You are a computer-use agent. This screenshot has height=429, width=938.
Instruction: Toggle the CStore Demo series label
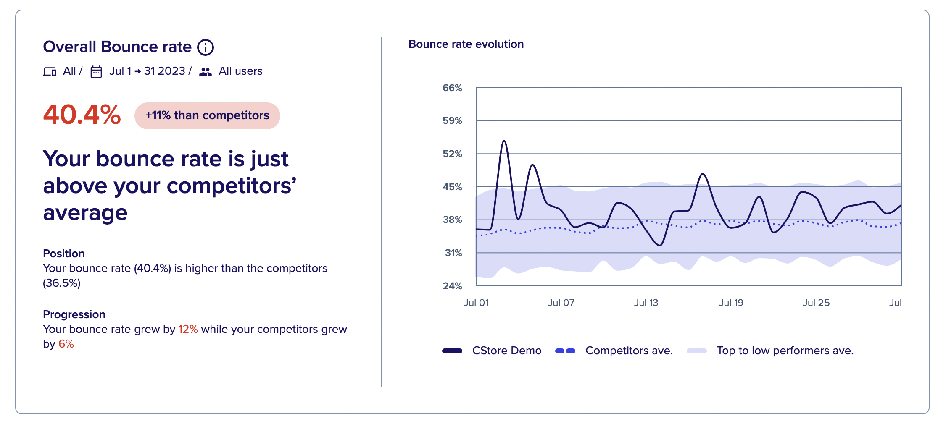tap(507, 351)
